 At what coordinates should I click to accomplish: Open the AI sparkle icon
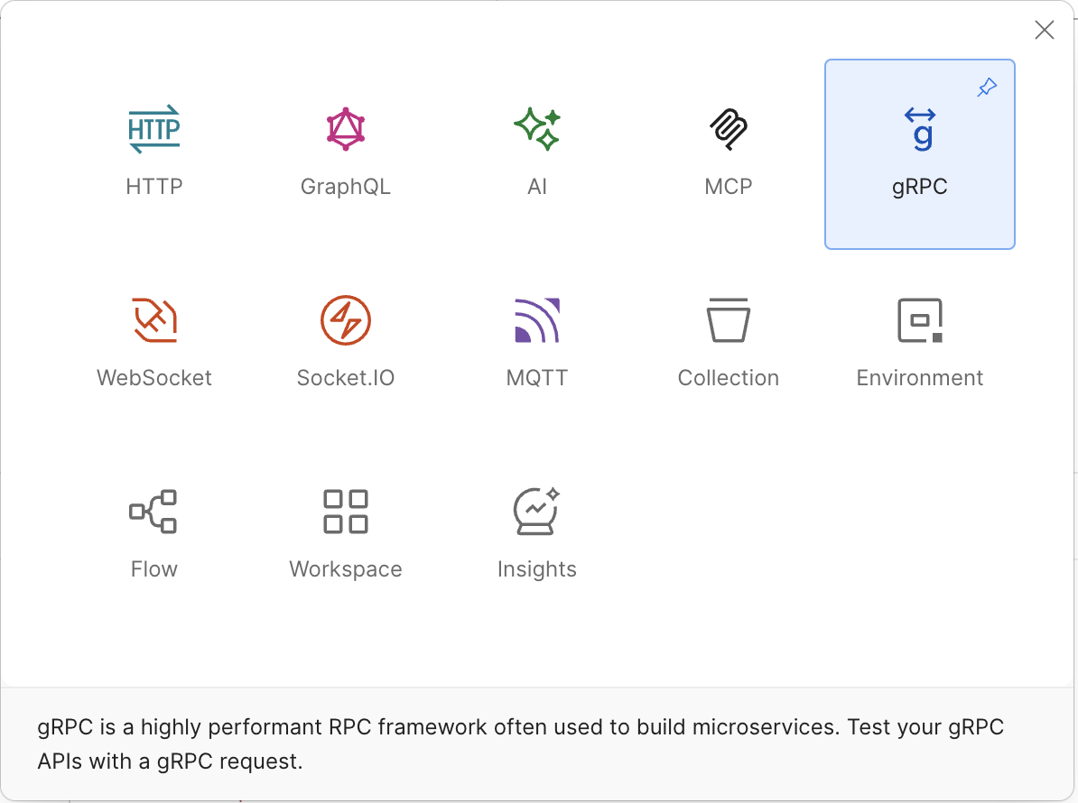point(537,129)
